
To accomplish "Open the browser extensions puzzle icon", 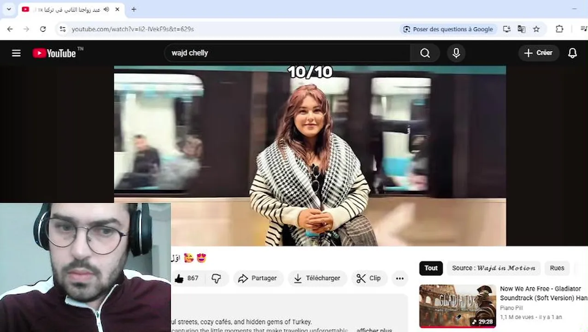I will (559, 29).
